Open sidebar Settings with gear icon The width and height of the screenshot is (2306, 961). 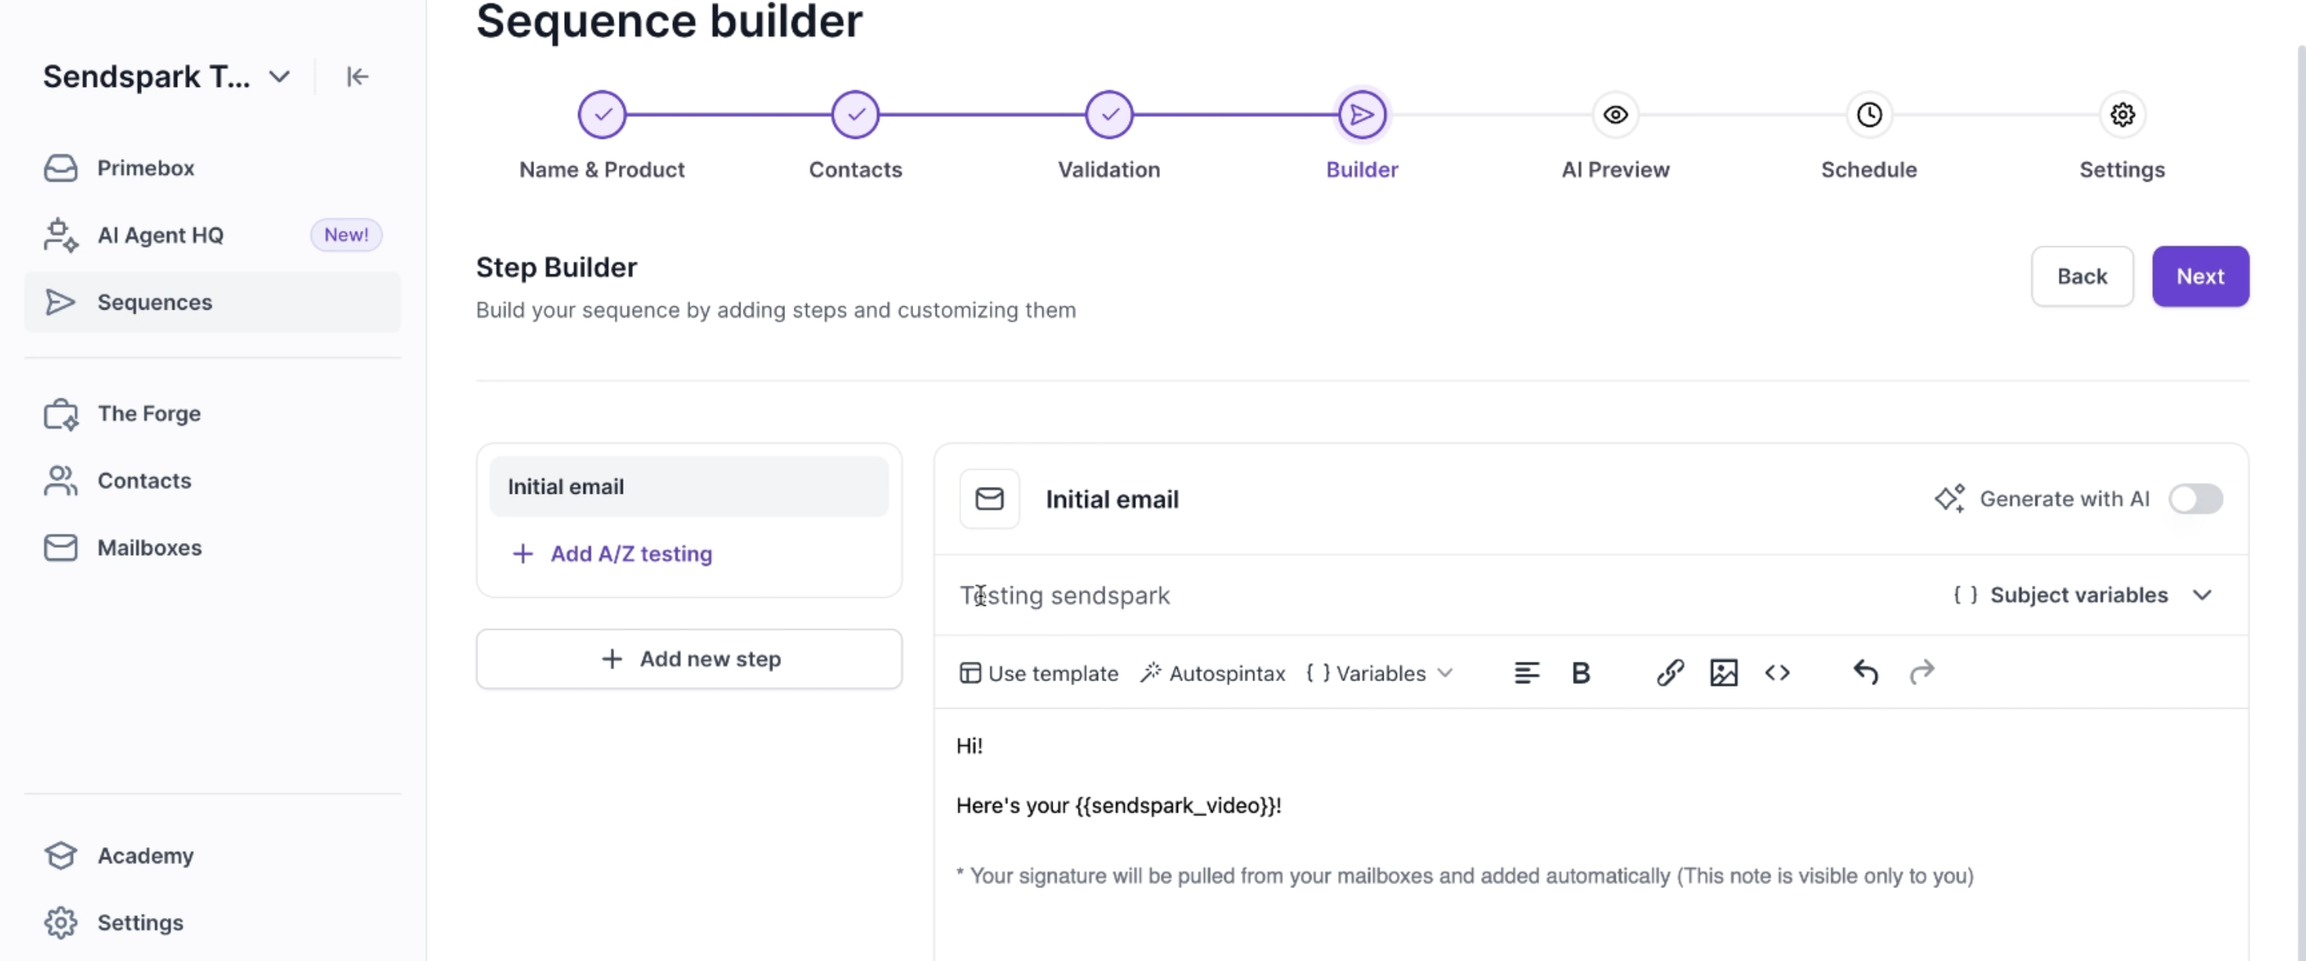point(212,923)
